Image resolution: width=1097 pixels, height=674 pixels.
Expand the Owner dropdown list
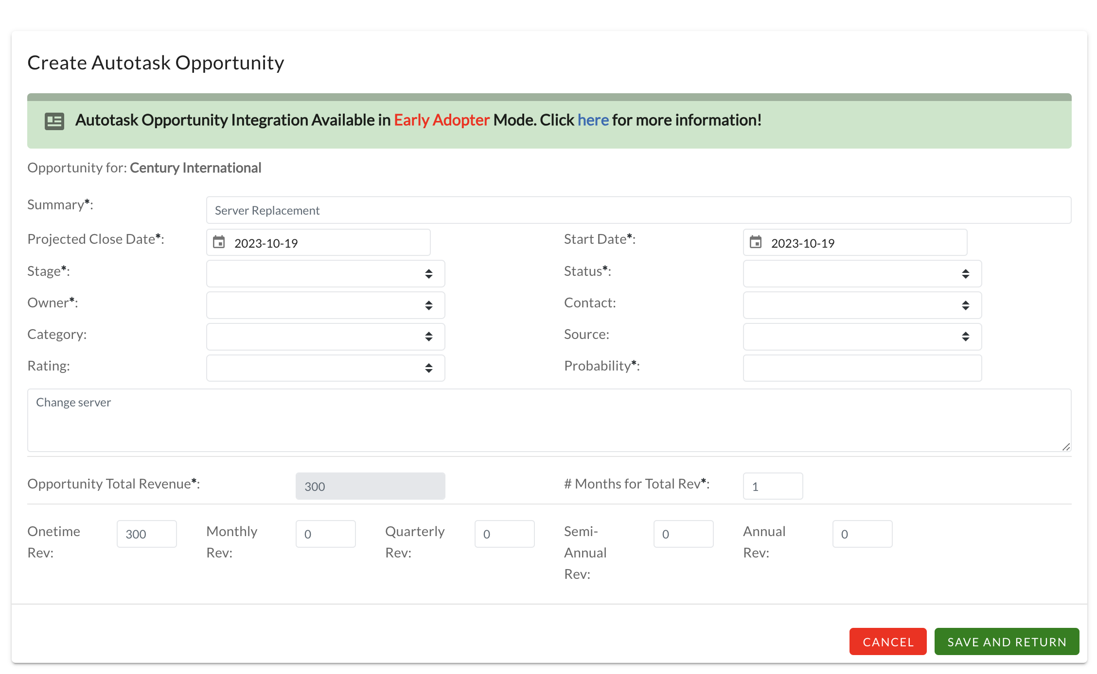[x=325, y=305]
